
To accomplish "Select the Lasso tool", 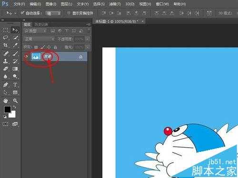I will [x=5, y=37].
